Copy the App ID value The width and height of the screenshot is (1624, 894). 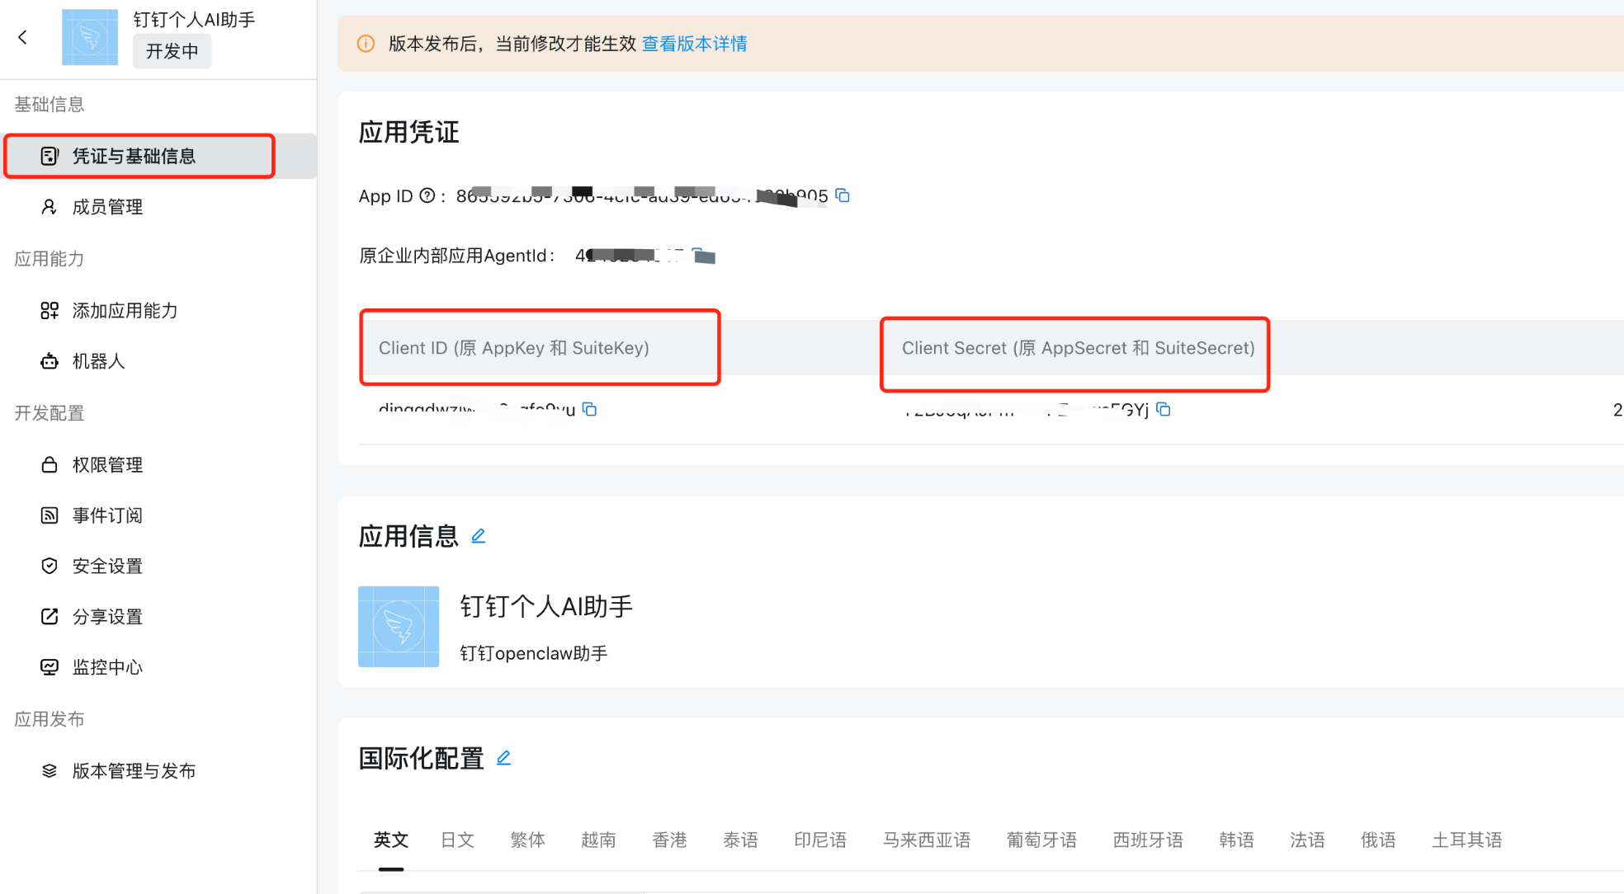843,195
